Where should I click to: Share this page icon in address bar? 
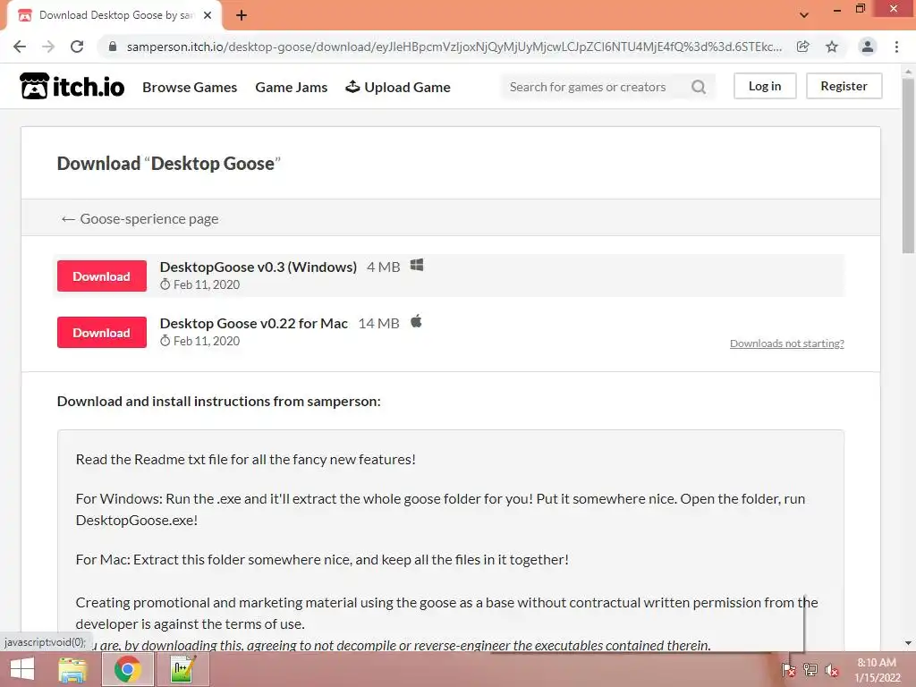pos(803,47)
